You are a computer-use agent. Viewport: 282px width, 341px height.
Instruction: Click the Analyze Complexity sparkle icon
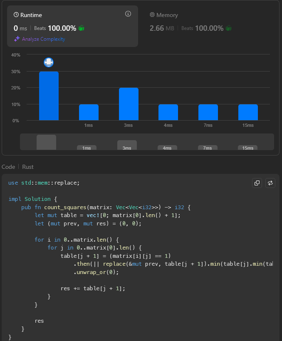tap(17, 39)
